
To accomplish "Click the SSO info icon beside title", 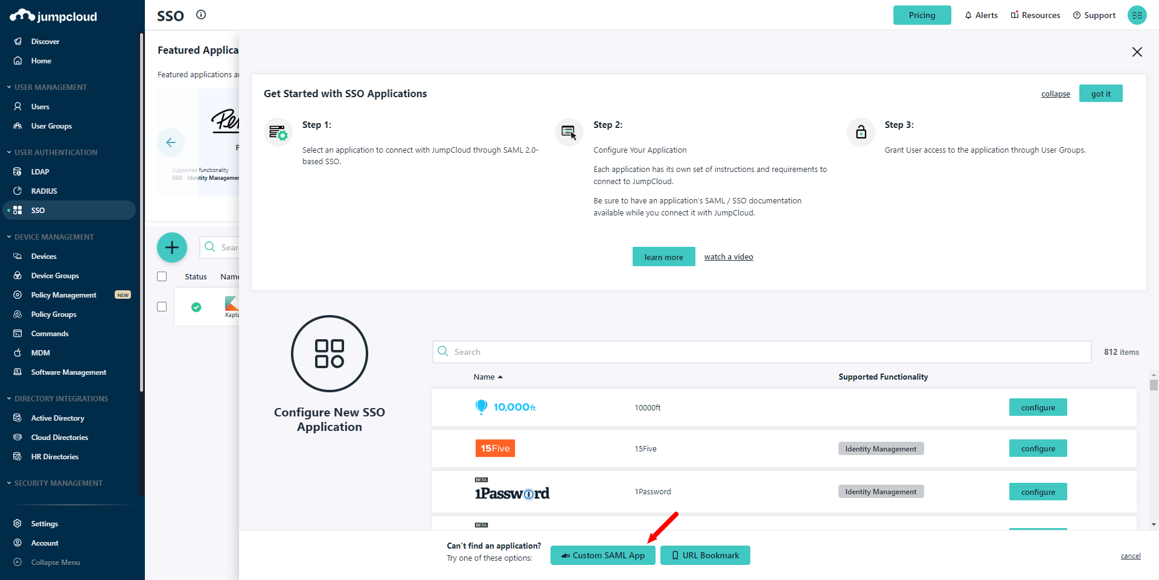I will click(201, 15).
